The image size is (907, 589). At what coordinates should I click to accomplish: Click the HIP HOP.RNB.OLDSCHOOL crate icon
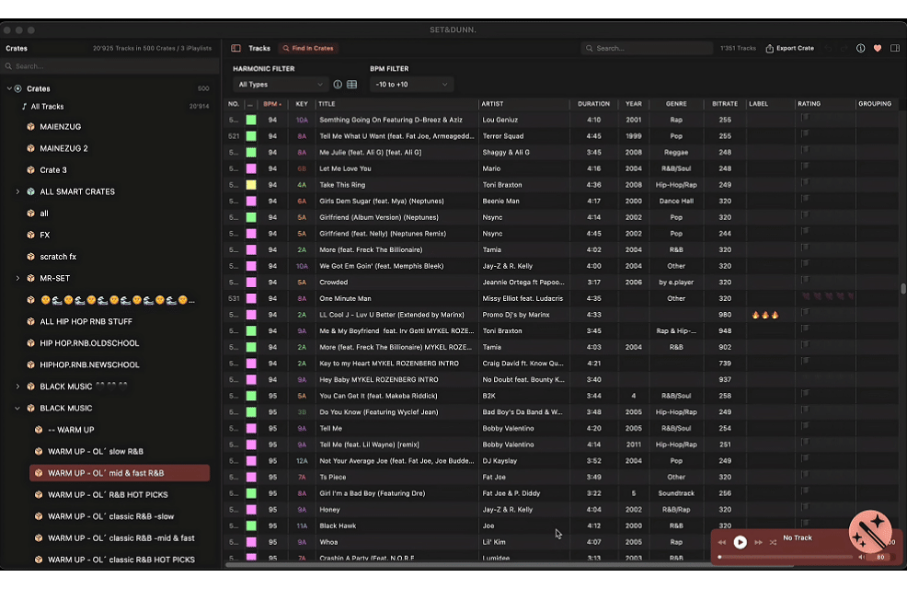coord(30,343)
